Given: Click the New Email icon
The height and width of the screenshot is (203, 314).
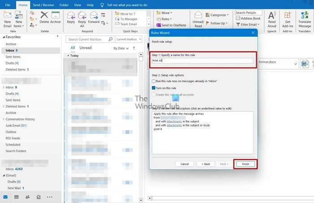Looking at the screenshot, I should (8, 20).
